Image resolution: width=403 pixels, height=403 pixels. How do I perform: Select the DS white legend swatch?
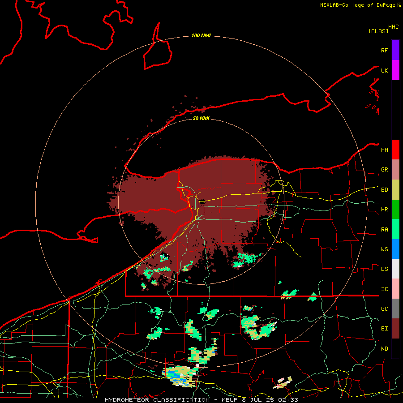[x=395, y=269]
